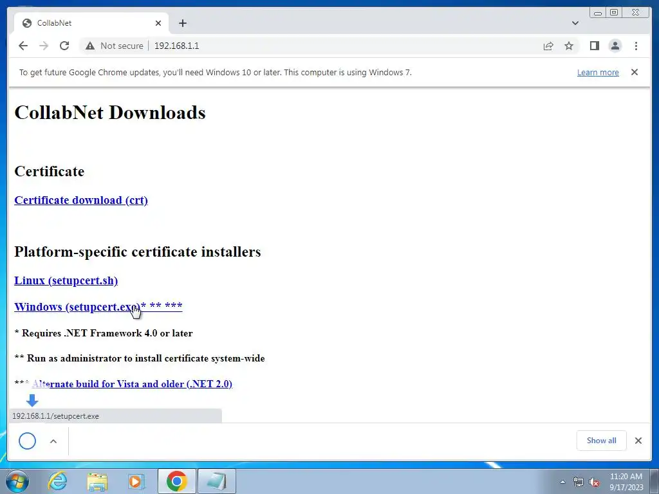The image size is (659, 494).
Task: Download Linux (setupcert.sh) installer
Action: (66, 280)
